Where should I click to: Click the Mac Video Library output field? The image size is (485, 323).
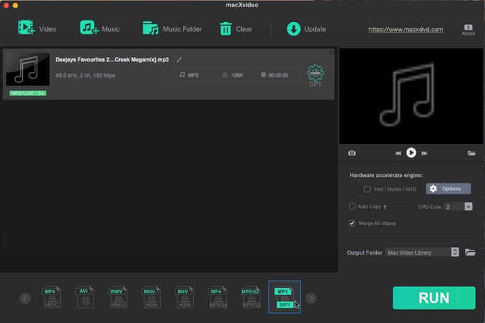[x=418, y=252]
